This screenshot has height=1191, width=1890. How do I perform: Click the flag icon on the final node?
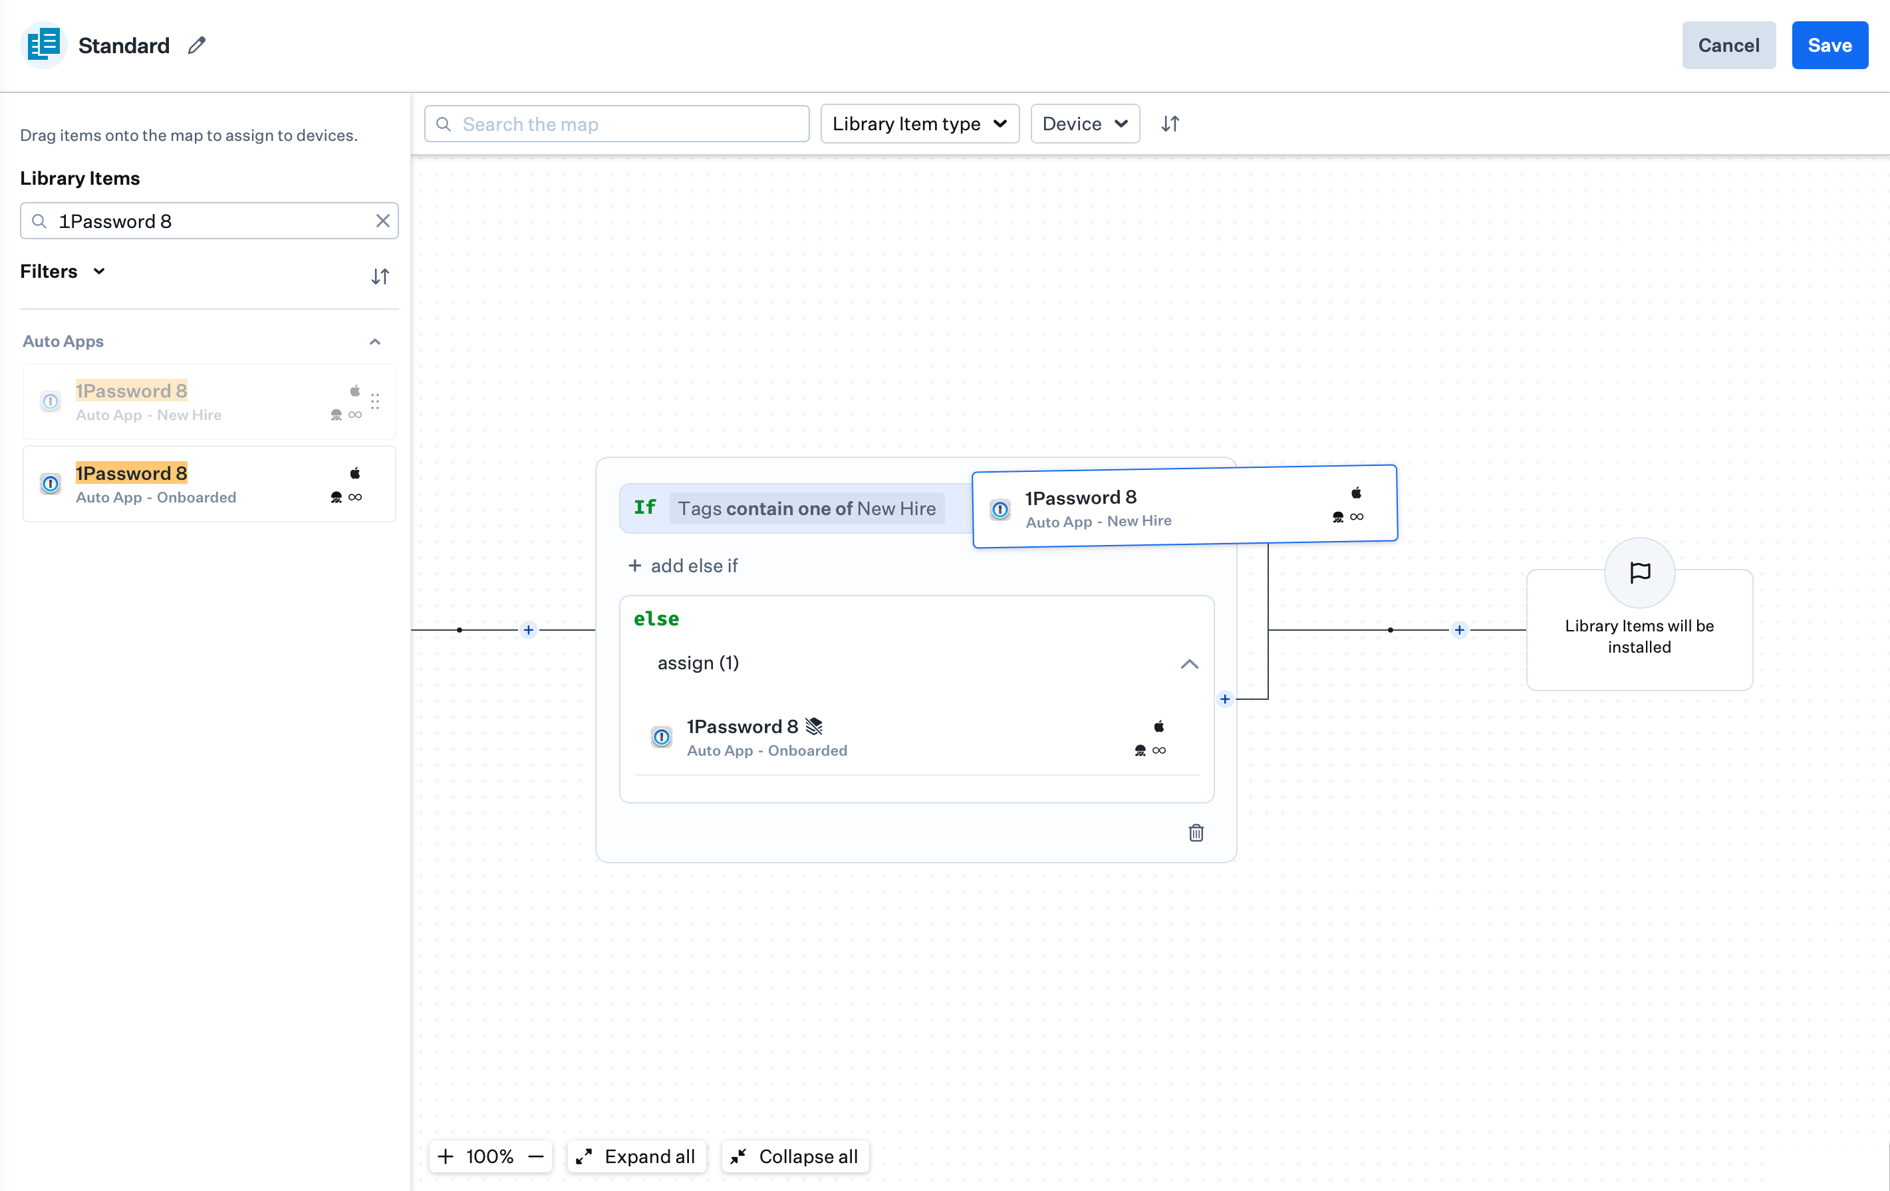point(1640,572)
